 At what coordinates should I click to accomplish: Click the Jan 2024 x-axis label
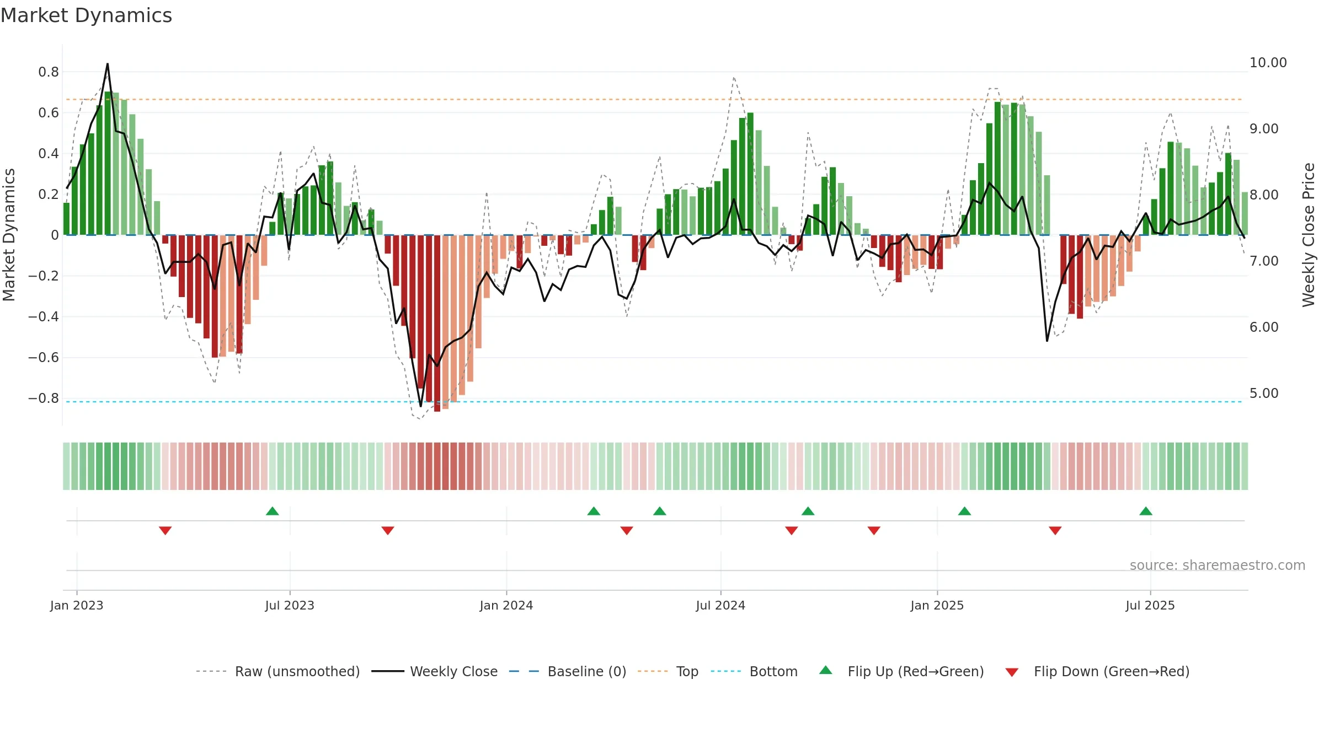tap(506, 605)
